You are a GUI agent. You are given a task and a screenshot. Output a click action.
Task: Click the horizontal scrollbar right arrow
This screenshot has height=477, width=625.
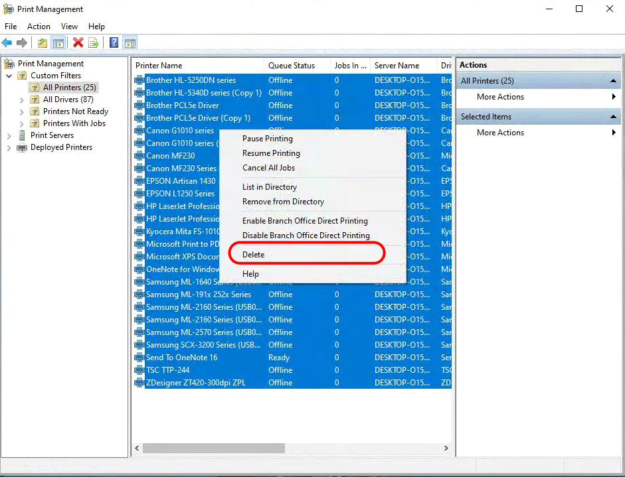pyautogui.click(x=446, y=448)
